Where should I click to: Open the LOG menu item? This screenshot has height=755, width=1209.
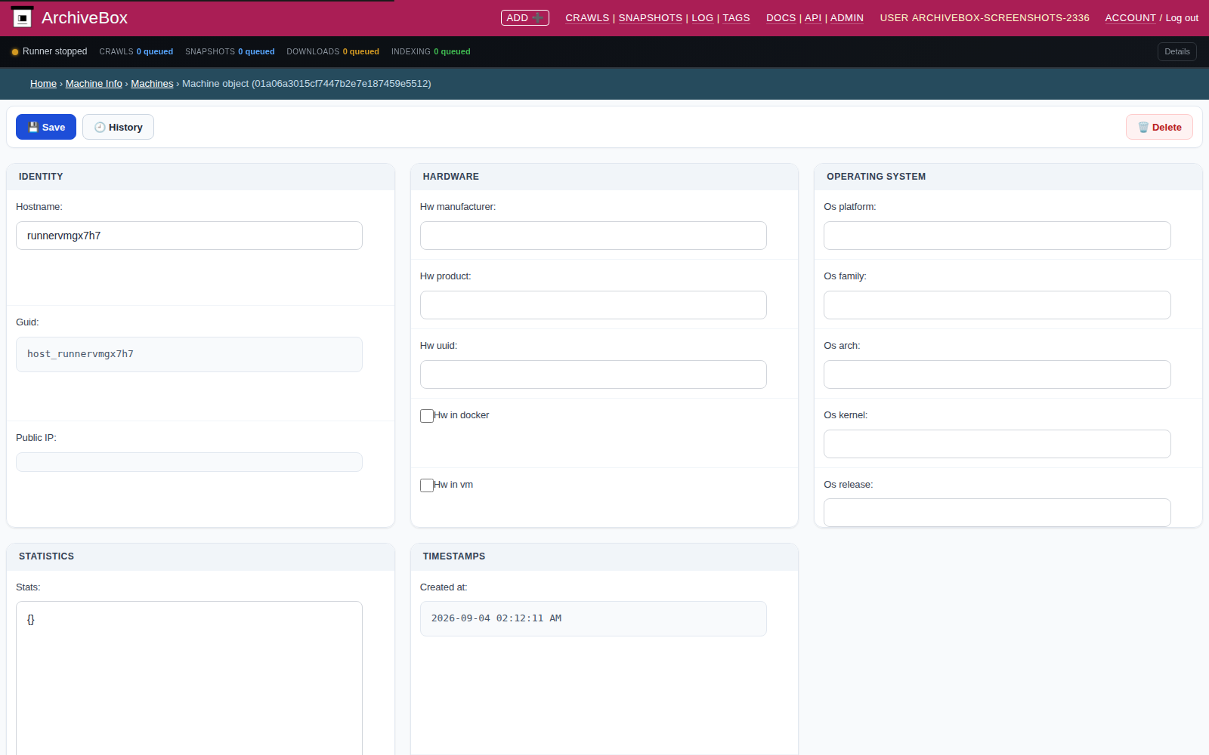point(702,17)
